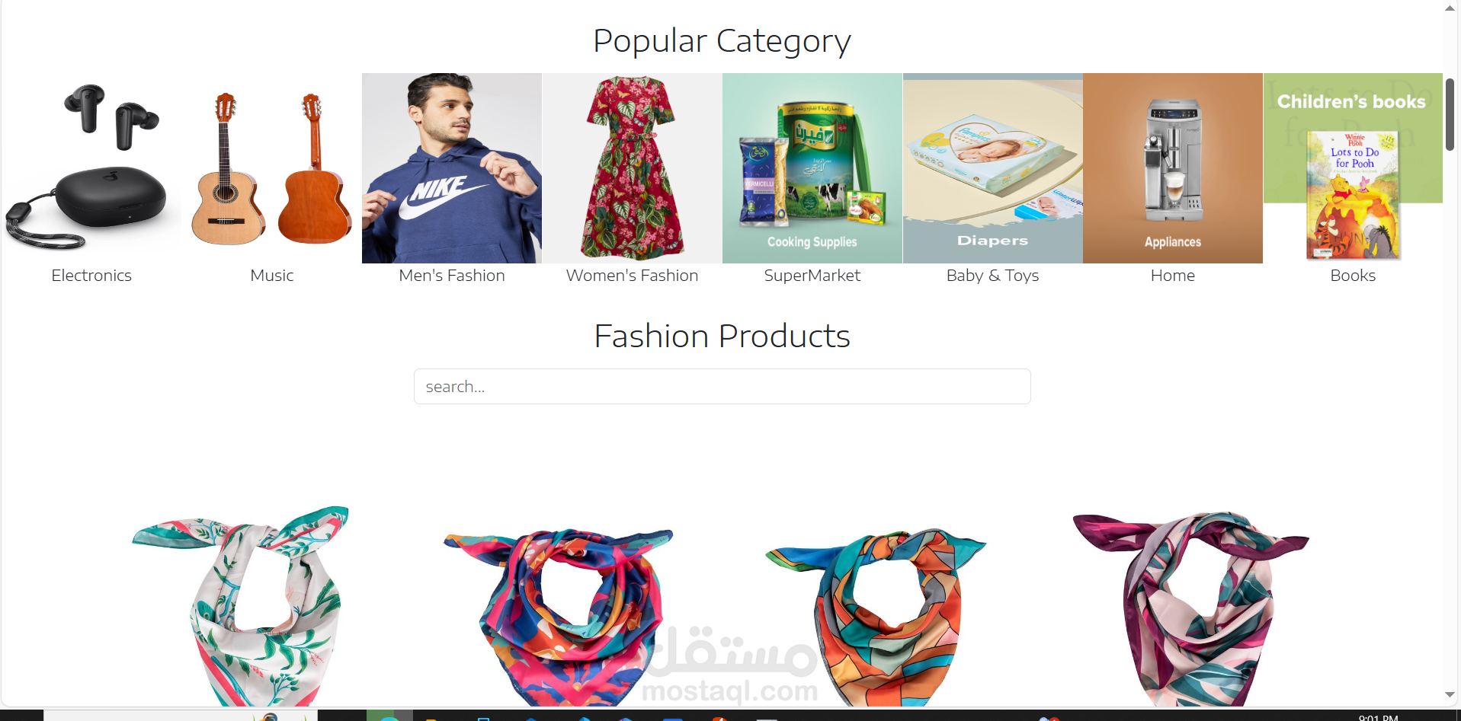The width and height of the screenshot is (1461, 721).
Task: Click the Electronics category label
Action: pos(91,276)
